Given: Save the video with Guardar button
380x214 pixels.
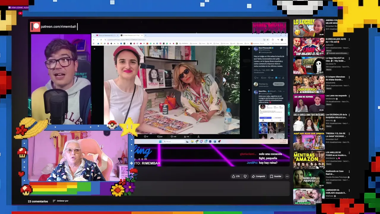Looking at the screenshot, I should click(x=275, y=176).
